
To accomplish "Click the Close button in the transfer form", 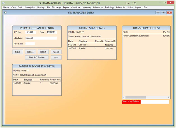I will (56, 52).
